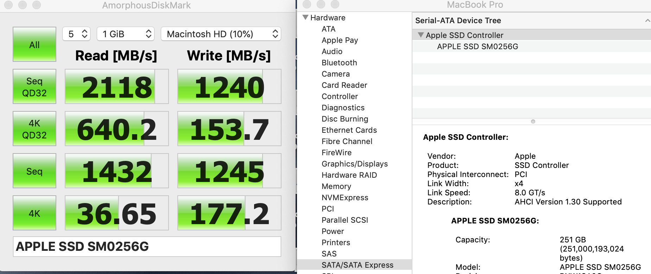Zoom the MacBook Pro window
651x274 pixels.
point(335,4)
